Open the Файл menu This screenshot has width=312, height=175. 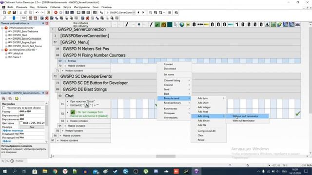point(10,7)
